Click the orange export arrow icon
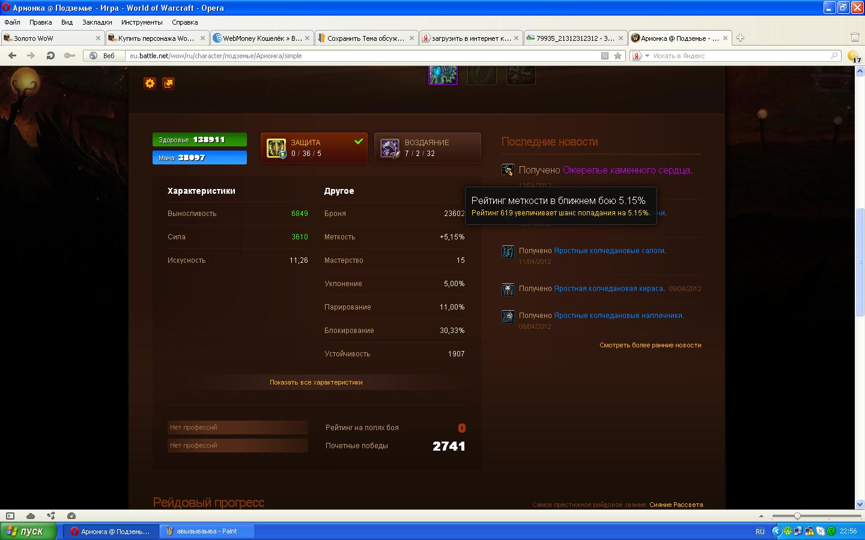The width and height of the screenshot is (865, 540). click(x=169, y=83)
